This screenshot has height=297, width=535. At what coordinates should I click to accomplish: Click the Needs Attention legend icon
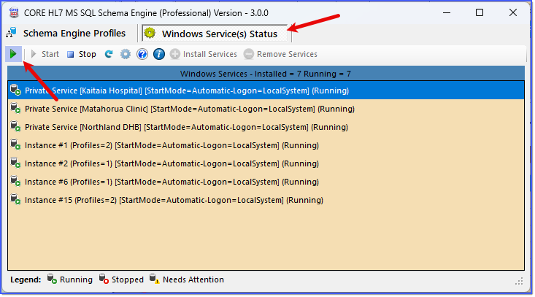(x=155, y=279)
